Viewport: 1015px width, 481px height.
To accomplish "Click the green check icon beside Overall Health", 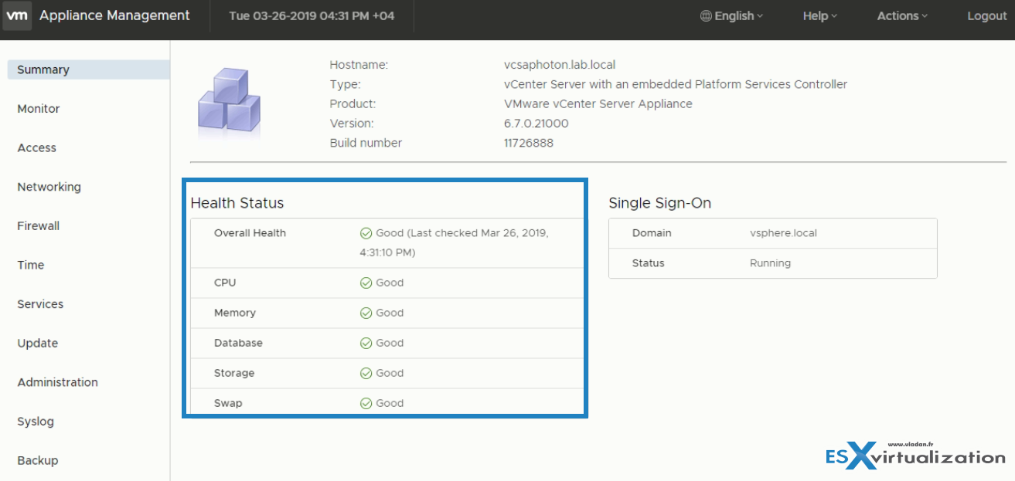I will 366,232.
